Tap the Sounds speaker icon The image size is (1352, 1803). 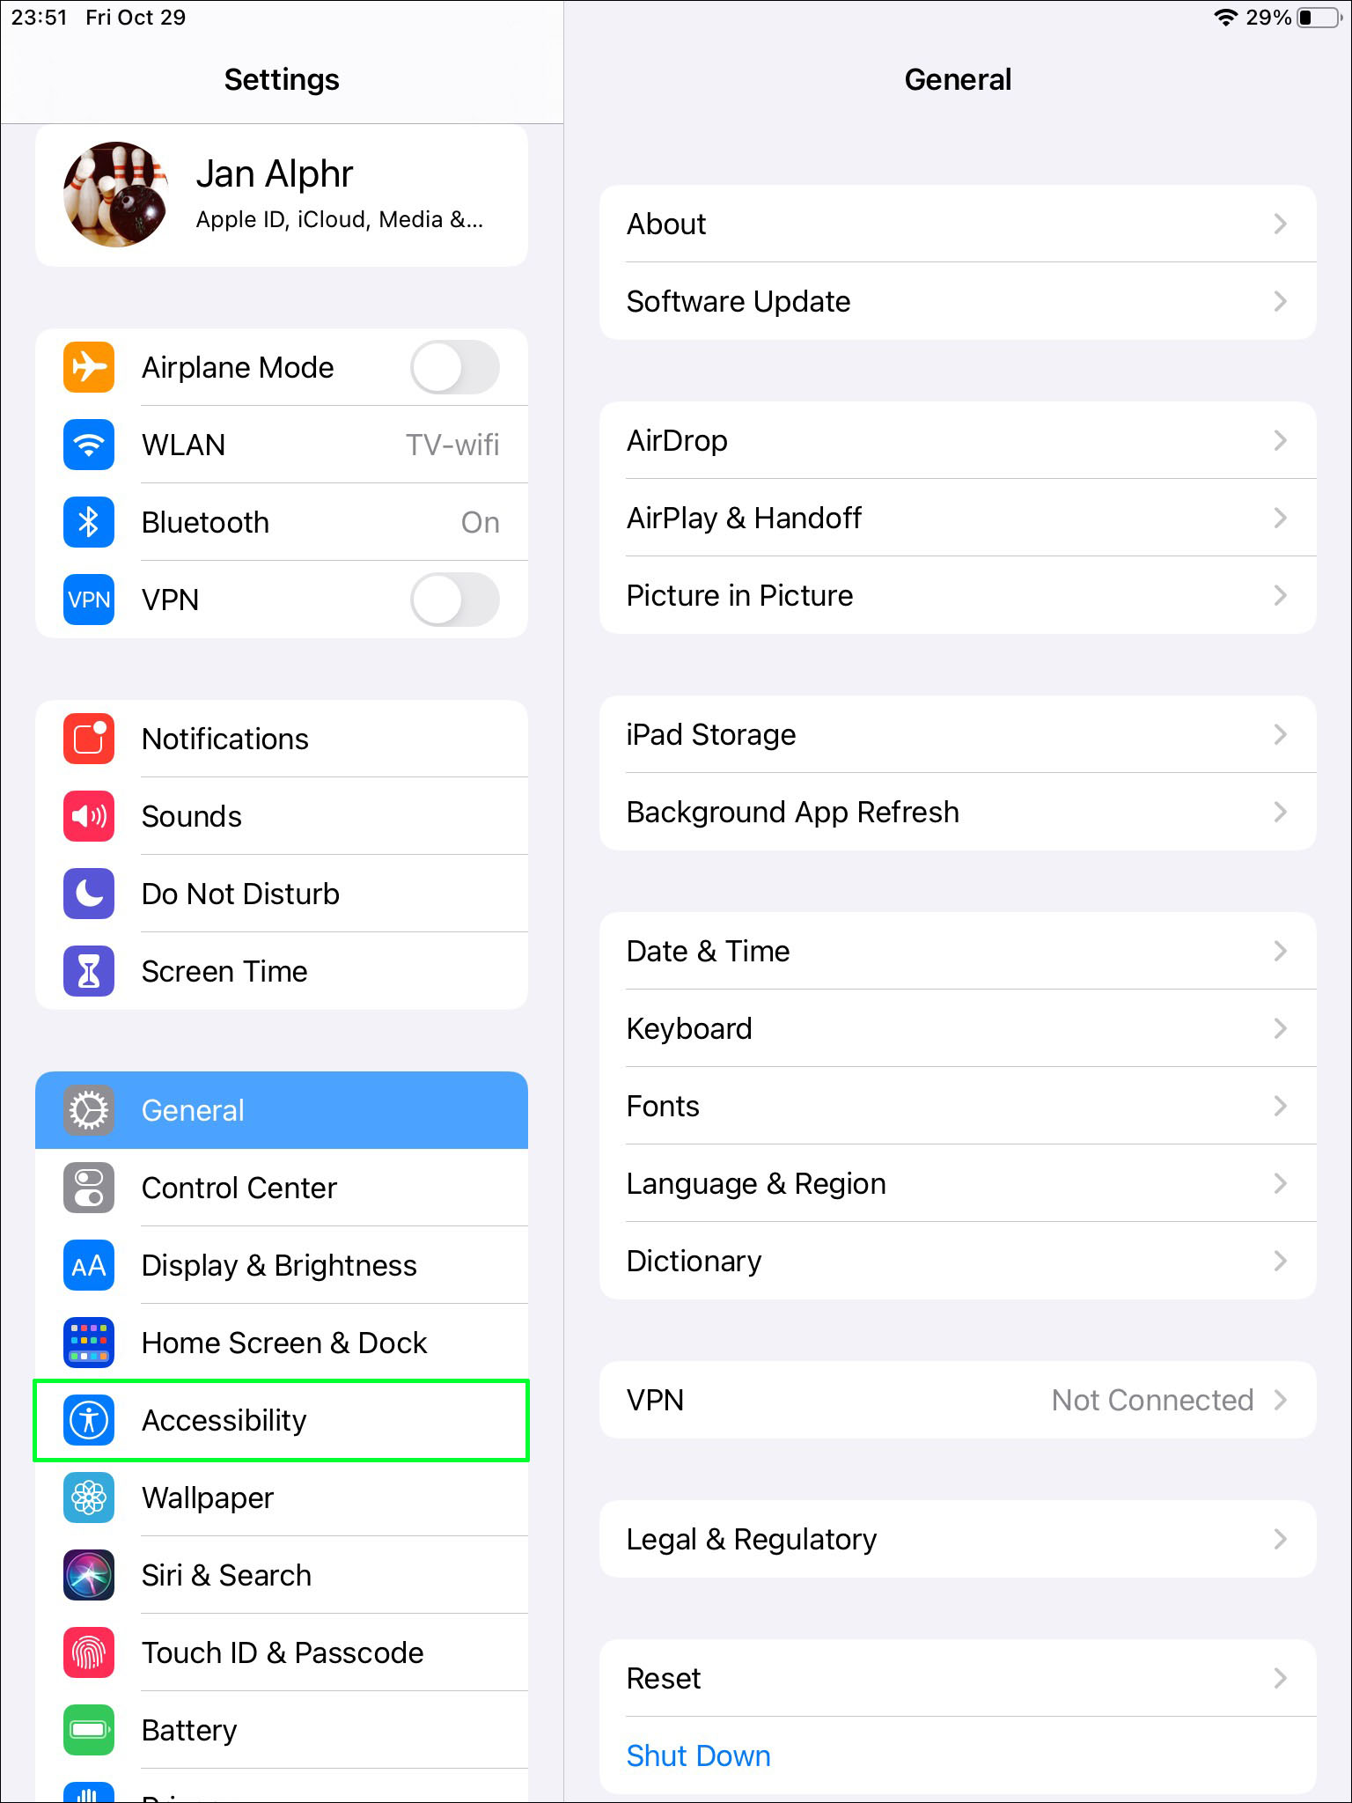pyautogui.click(x=89, y=816)
